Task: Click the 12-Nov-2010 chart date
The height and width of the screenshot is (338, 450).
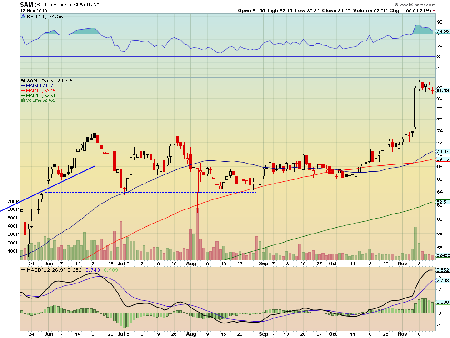Action: (34, 10)
